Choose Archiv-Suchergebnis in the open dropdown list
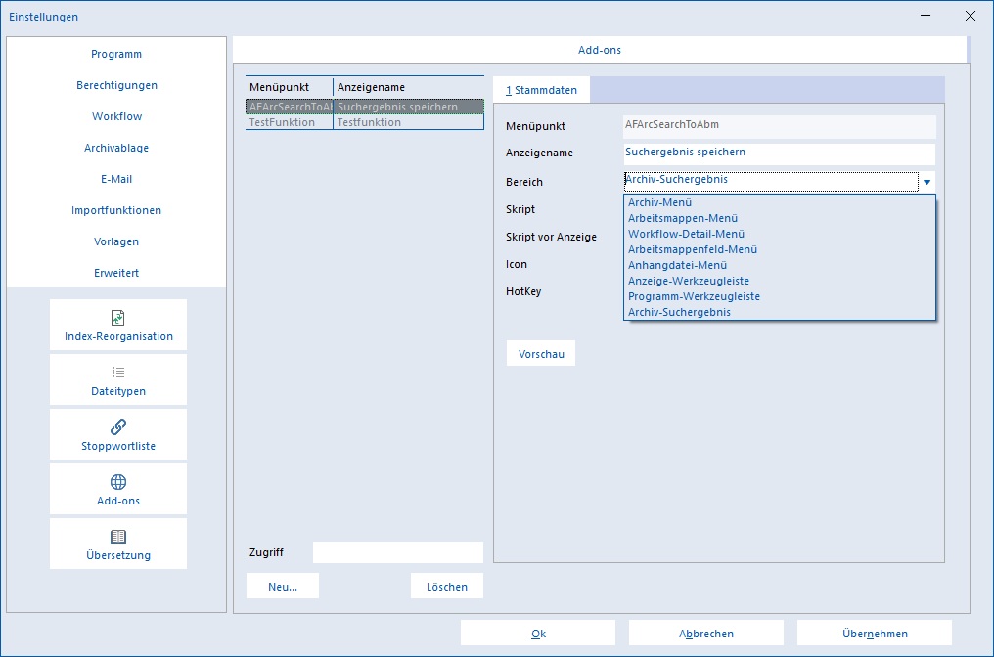The image size is (994, 657). [x=779, y=312]
